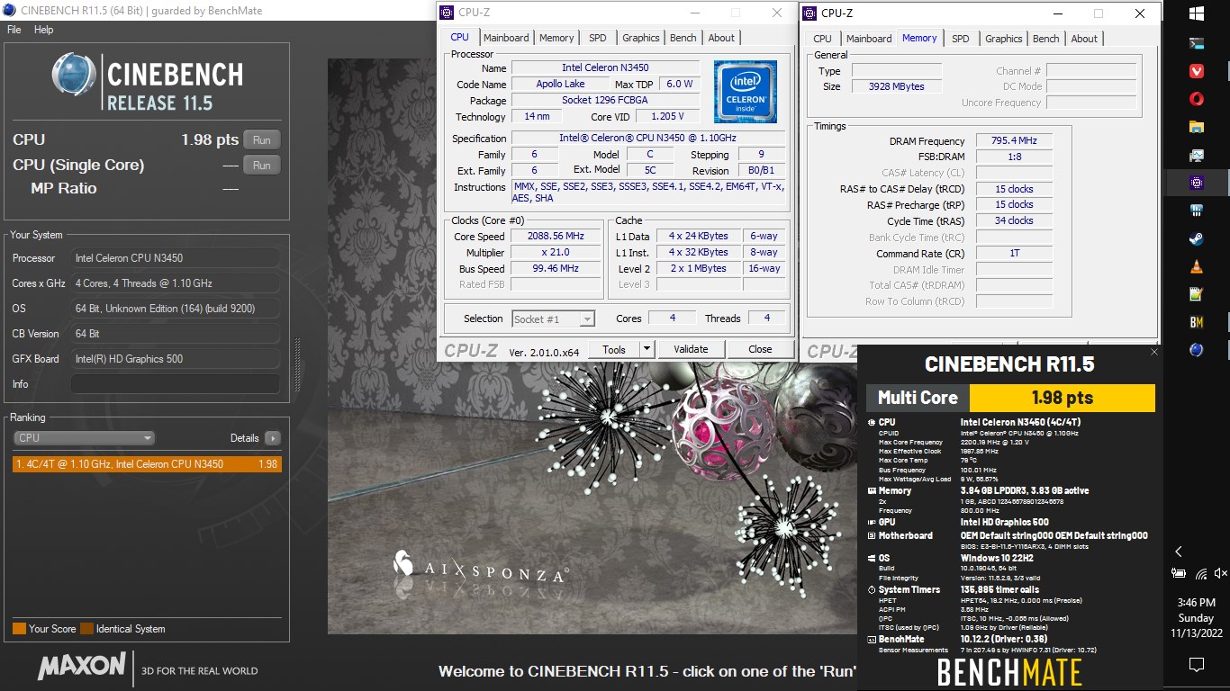The height and width of the screenshot is (691, 1230).
Task: Open SPD tab in the CPU-Z Processor window
Action: pos(598,38)
